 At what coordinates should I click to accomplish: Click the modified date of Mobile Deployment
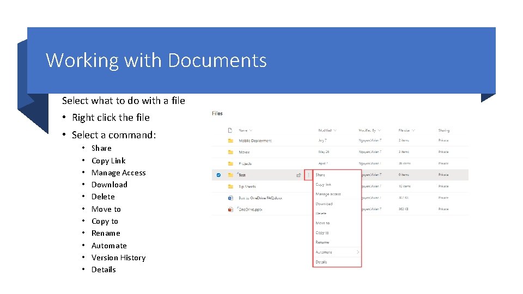322,140
